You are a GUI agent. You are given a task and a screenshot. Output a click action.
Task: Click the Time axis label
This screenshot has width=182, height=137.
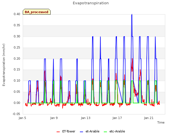pyautogui.click(x=161, y=122)
